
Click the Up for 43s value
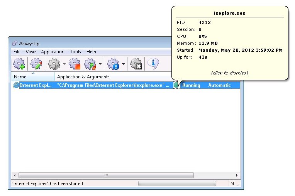[203, 57]
